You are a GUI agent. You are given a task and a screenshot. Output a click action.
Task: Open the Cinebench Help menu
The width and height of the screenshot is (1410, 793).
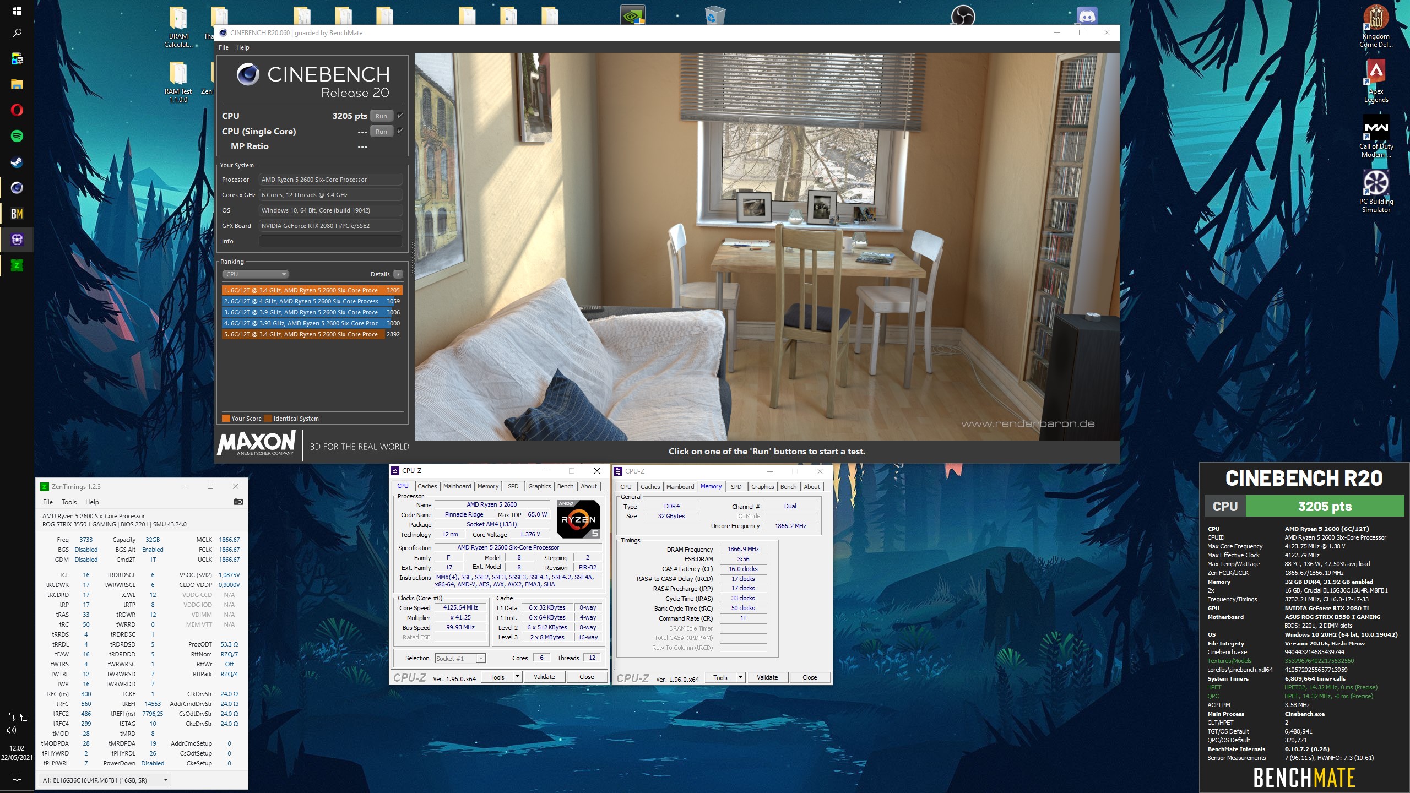[x=243, y=47]
